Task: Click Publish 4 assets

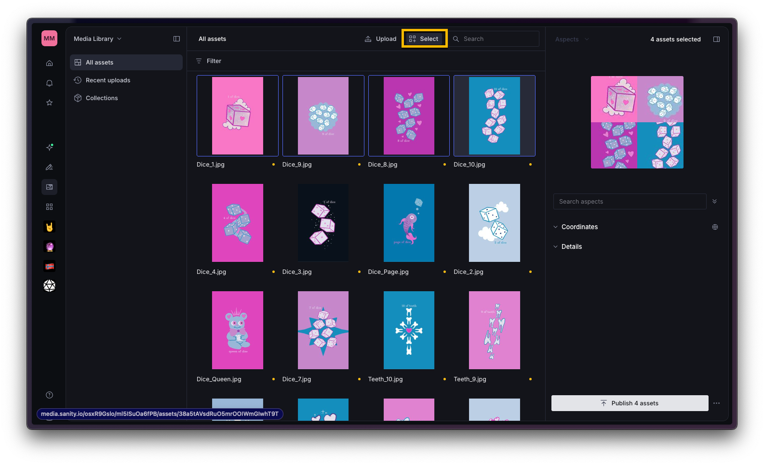Action: 630,403
